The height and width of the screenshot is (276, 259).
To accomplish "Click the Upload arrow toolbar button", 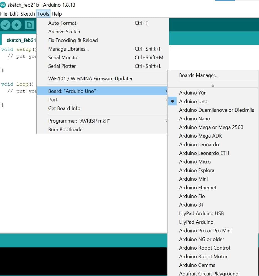I will [x=17, y=25].
